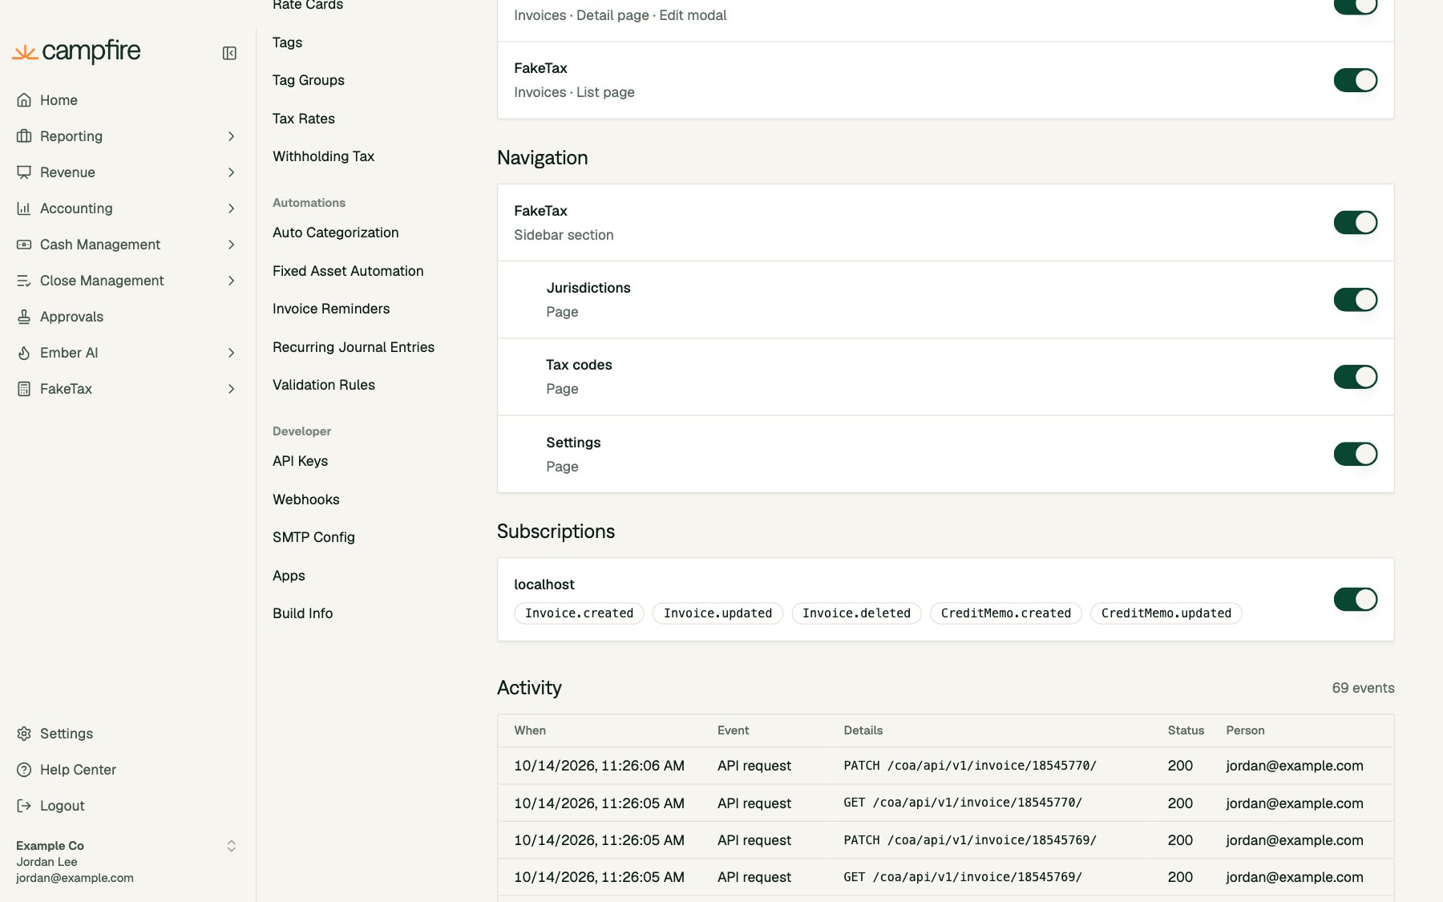
Task: Click the Ember AI flame icon
Action: pos(24,353)
